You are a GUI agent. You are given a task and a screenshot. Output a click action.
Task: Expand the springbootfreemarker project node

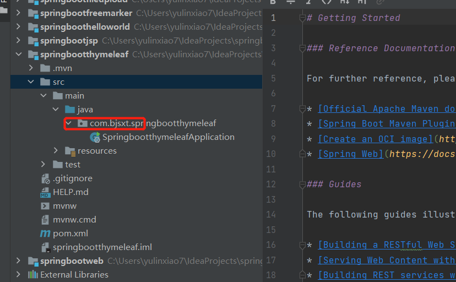(18, 13)
